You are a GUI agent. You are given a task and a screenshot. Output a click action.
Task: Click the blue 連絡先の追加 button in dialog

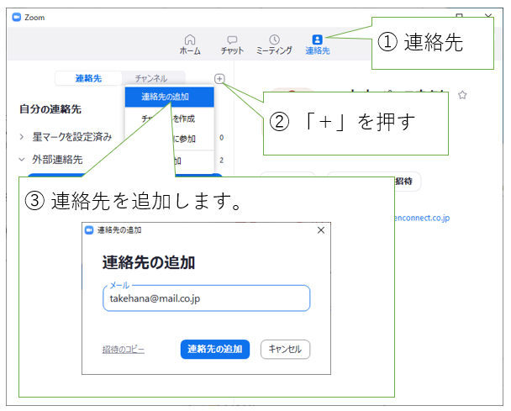click(215, 349)
